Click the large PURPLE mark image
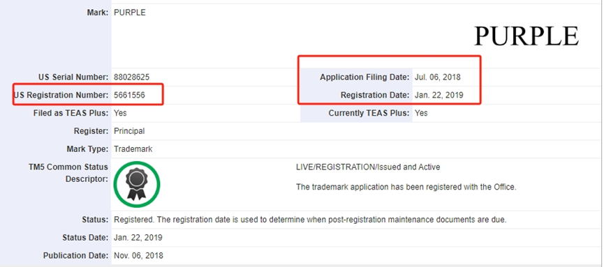The image size is (604, 267). click(x=526, y=36)
